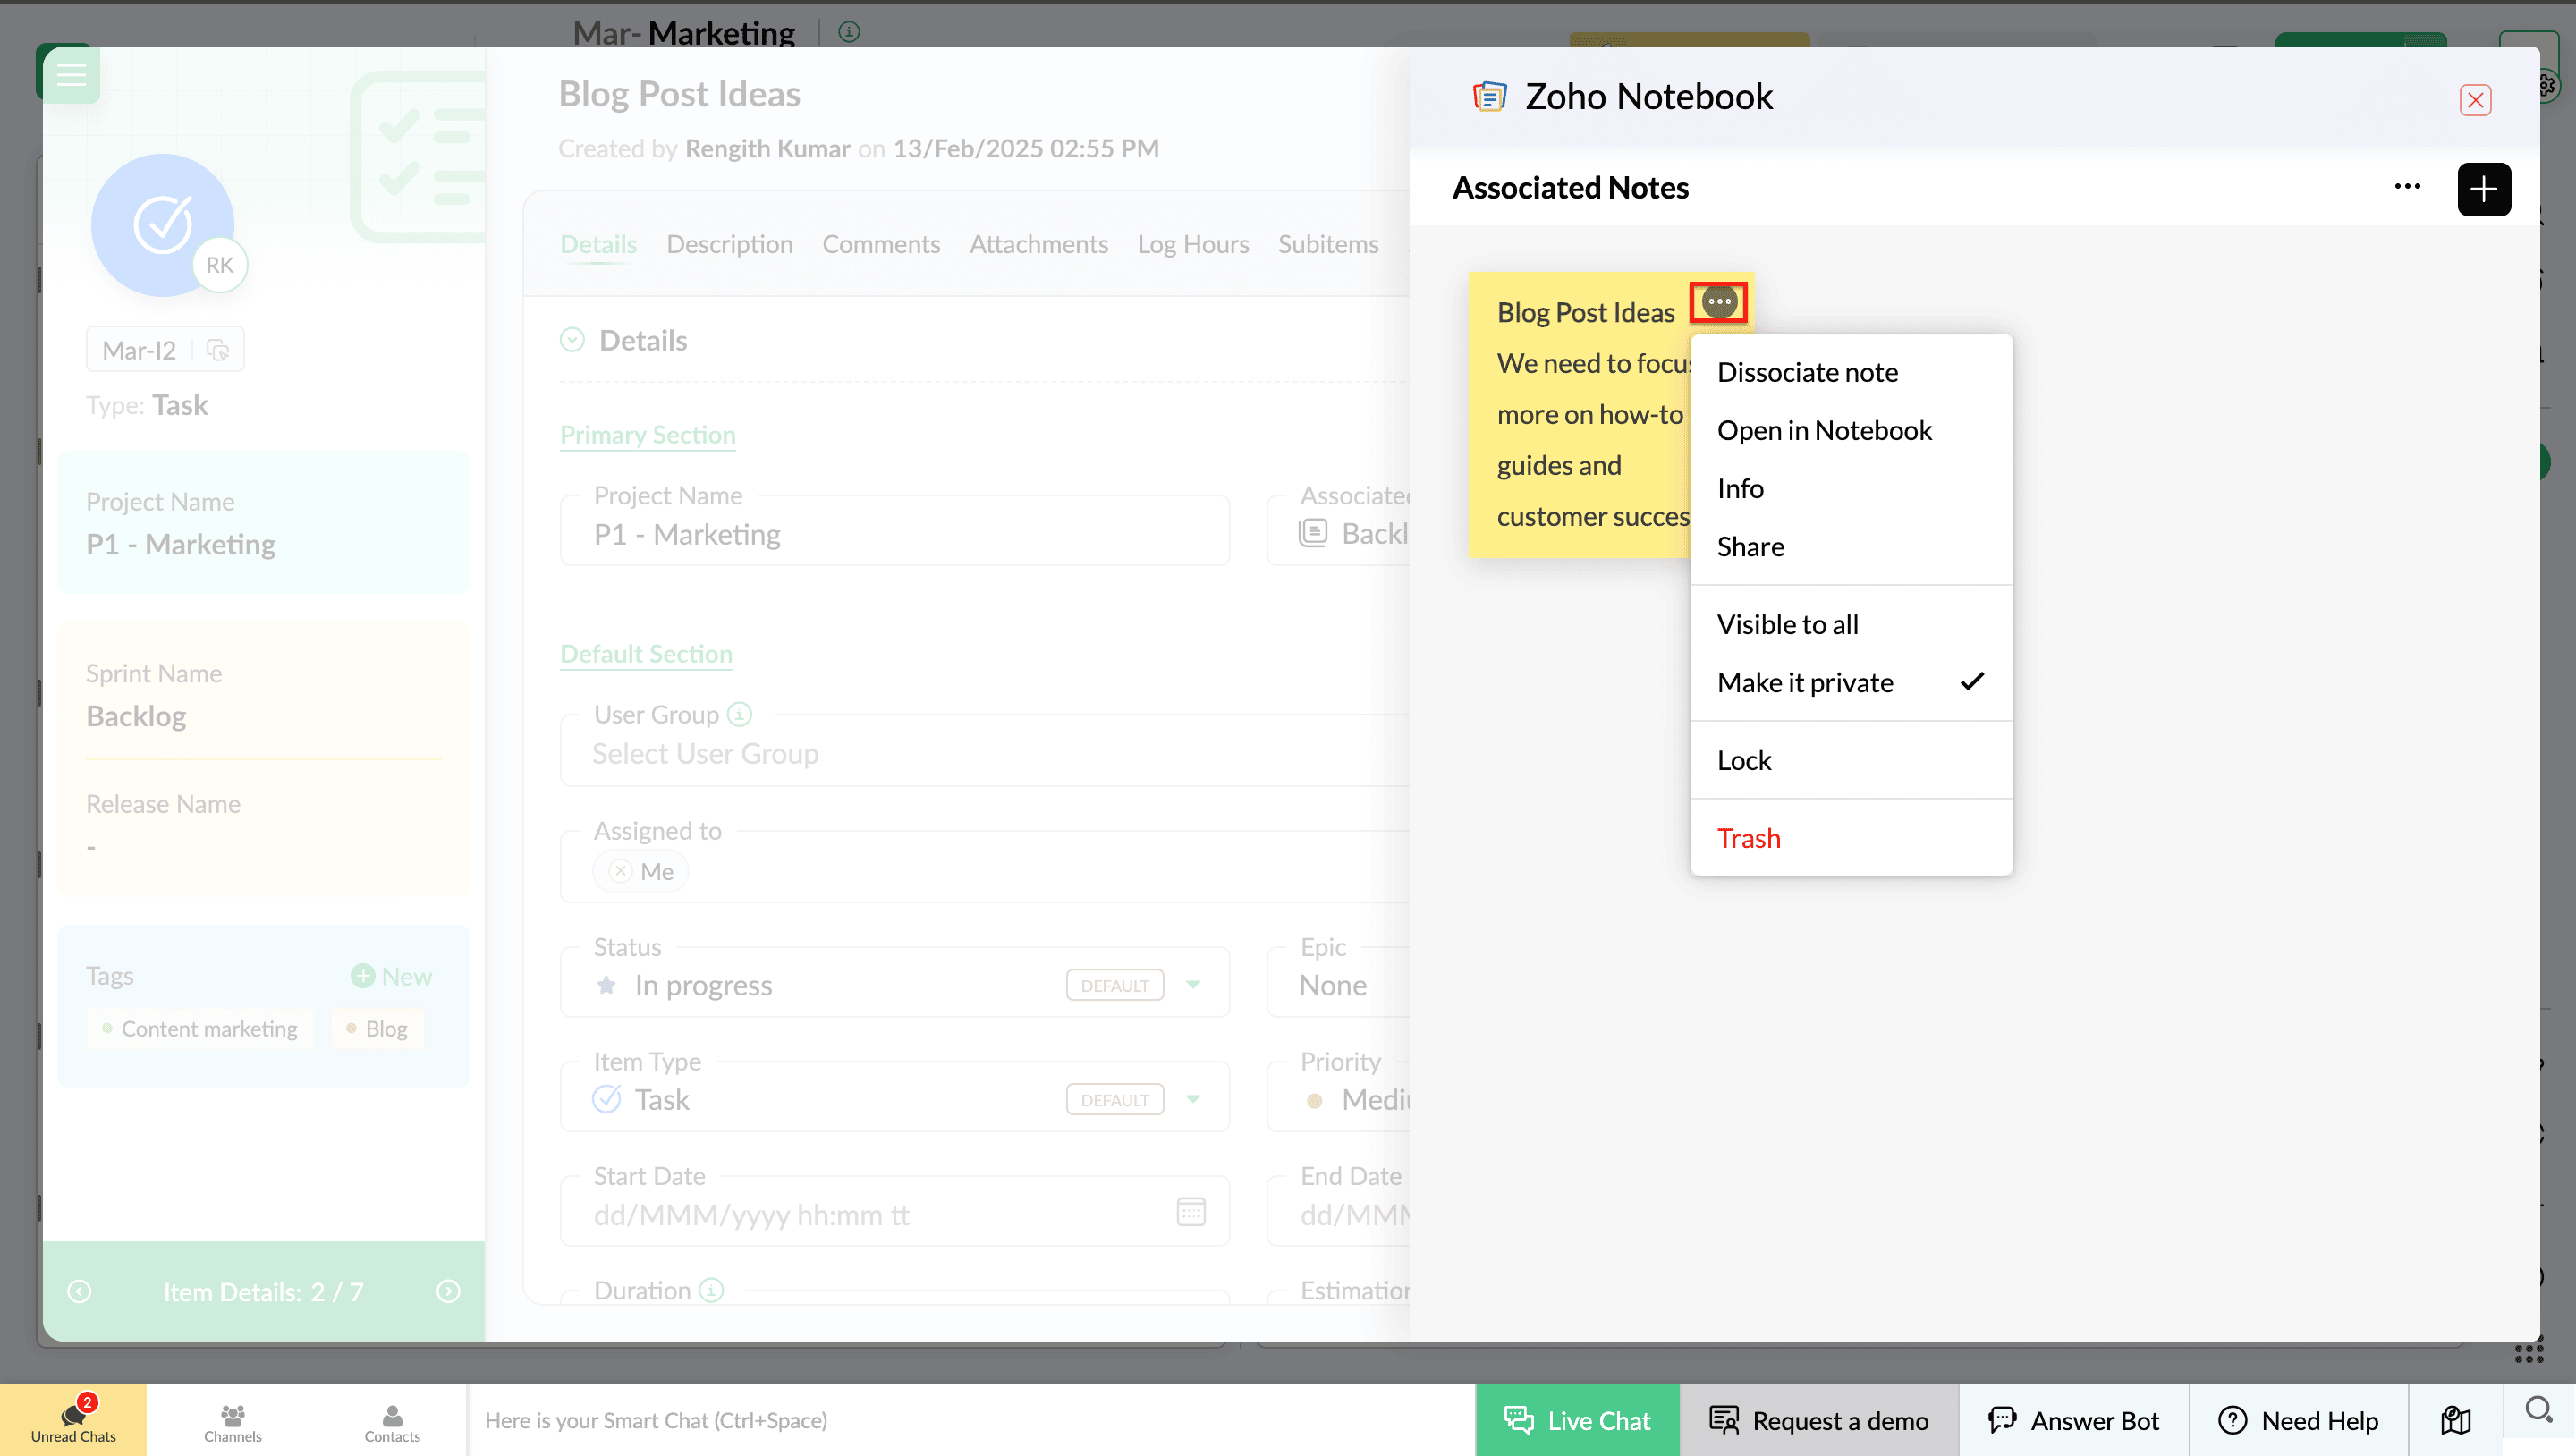Image resolution: width=2576 pixels, height=1456 pixels.
Task: Add a New tag
Action: (391, 976)
